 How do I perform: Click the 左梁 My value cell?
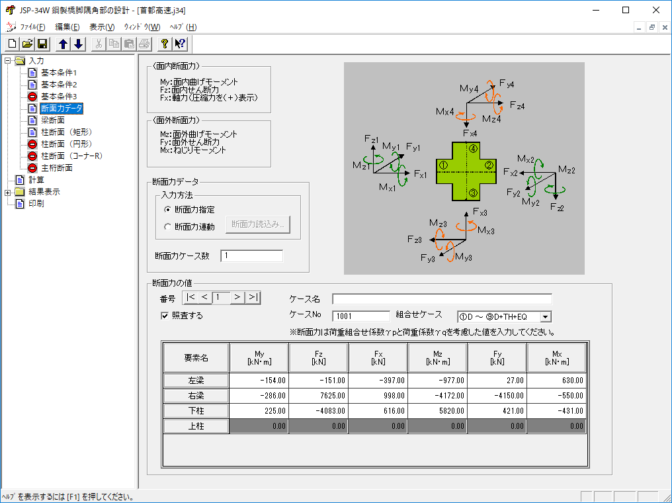[x=259, y=381]
